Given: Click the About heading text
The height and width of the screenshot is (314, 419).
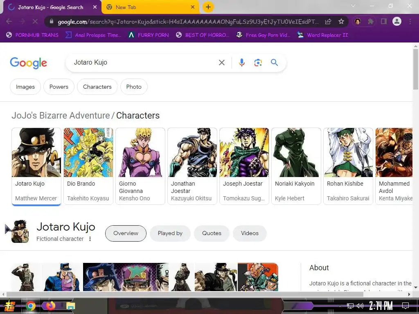Looking at the screenshot, I should 319,267.
